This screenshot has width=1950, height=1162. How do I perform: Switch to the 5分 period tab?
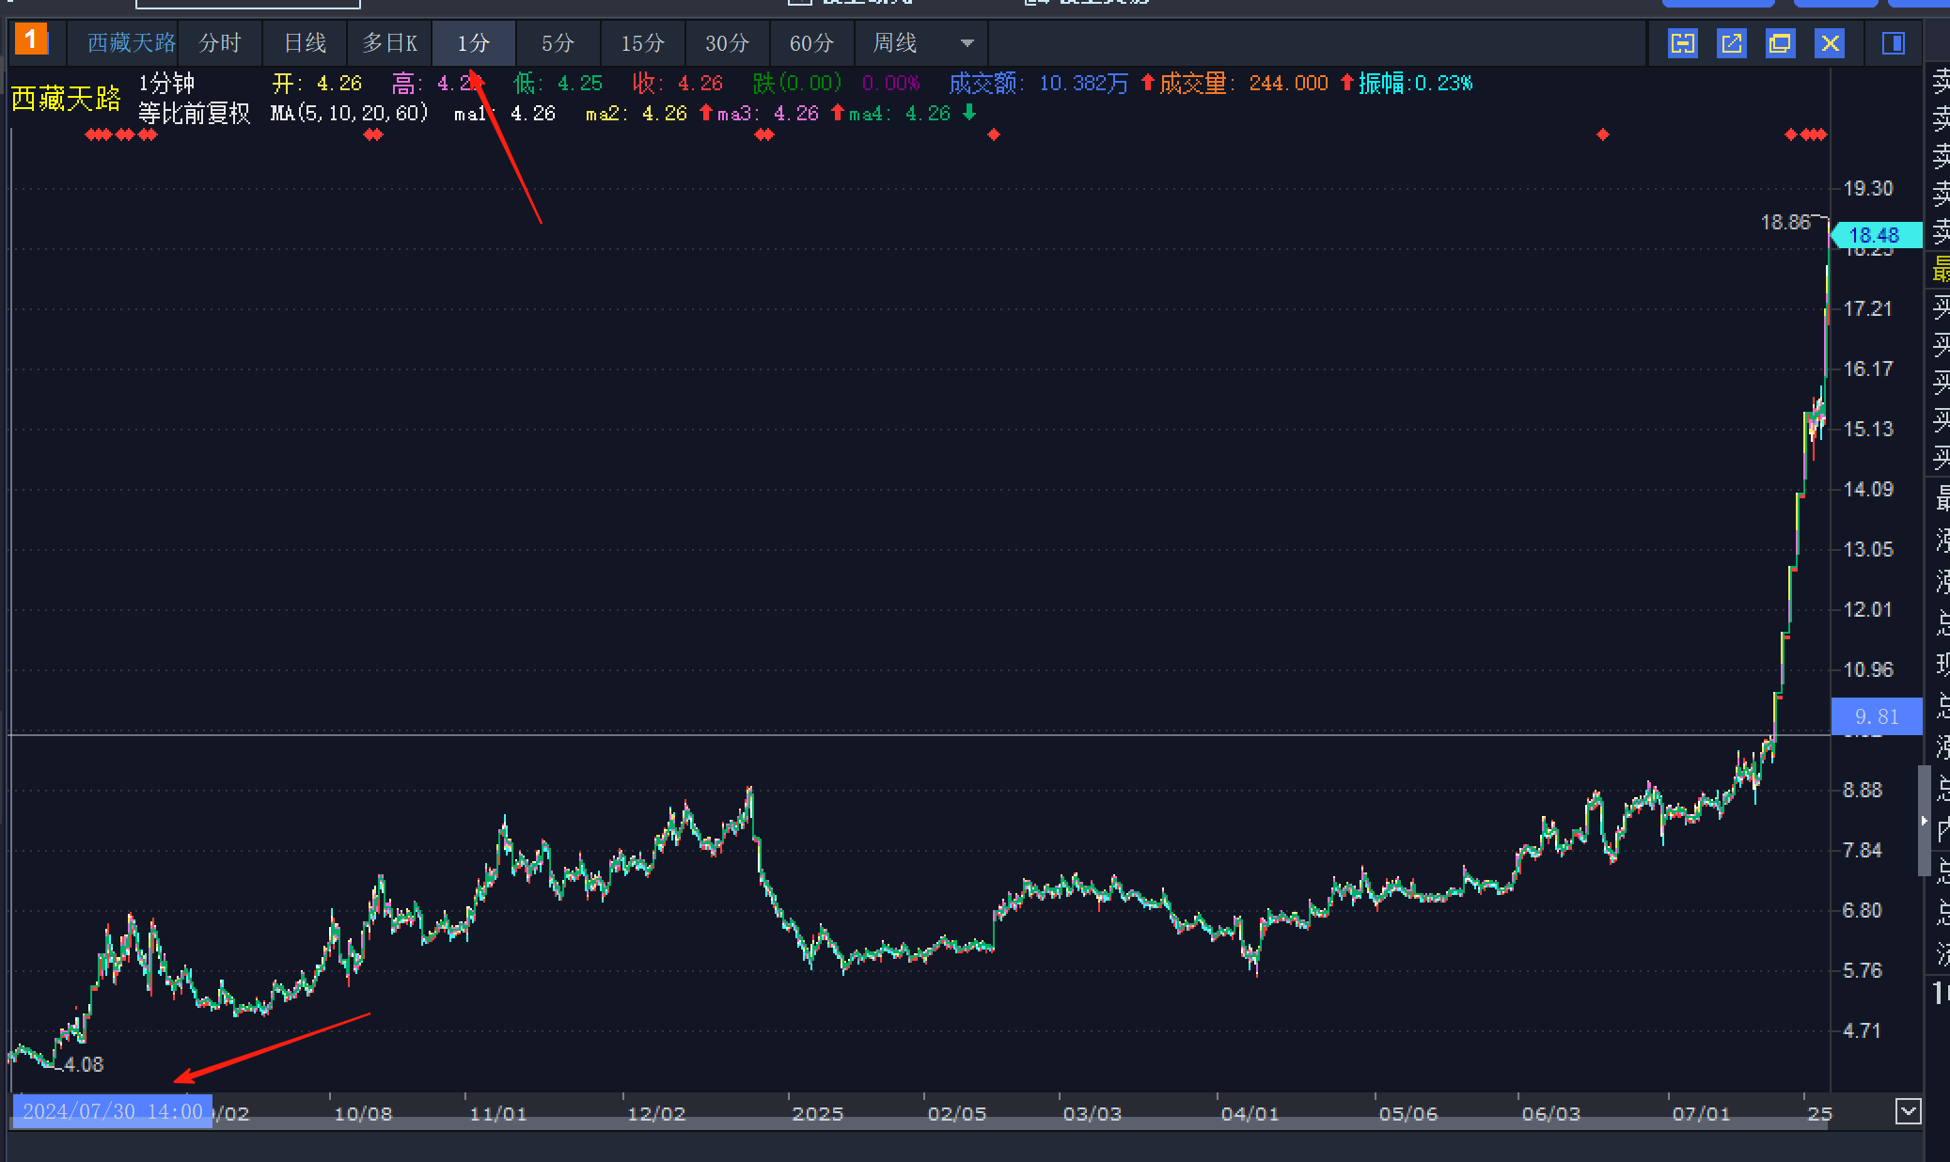tap(558, 43)
